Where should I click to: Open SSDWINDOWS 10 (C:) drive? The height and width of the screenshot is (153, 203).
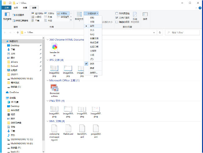click(x=20, y=139)
